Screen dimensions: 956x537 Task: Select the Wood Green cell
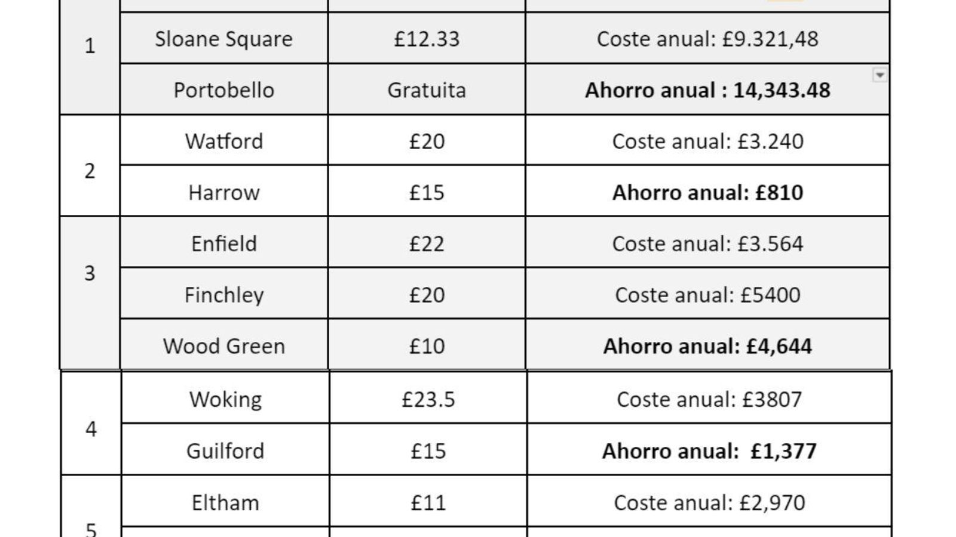point(223,346)
